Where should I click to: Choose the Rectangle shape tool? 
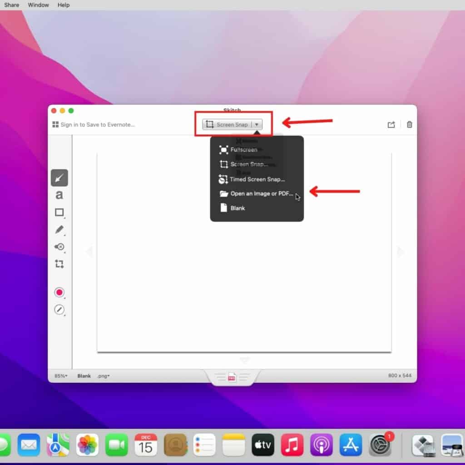point(59,212)
